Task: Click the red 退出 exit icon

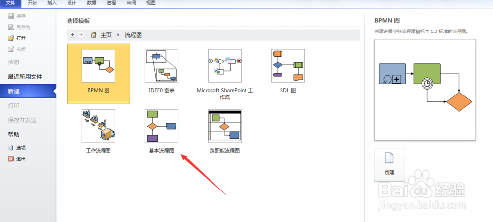Action: click(x=11, y=159)
